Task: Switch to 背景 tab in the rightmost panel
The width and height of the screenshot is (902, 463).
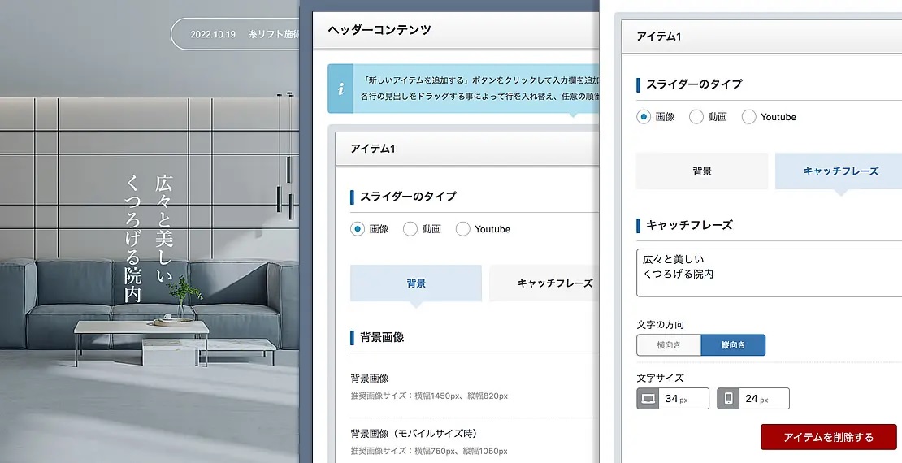Action: pos(702,171)
